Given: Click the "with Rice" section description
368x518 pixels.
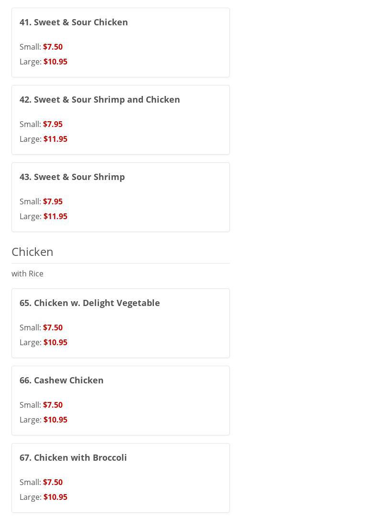Looking at the screenshot, I should [x=27, y=274].
